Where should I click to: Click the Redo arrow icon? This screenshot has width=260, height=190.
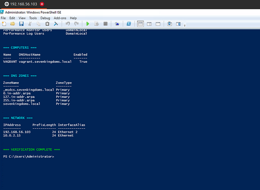(76, 24)
